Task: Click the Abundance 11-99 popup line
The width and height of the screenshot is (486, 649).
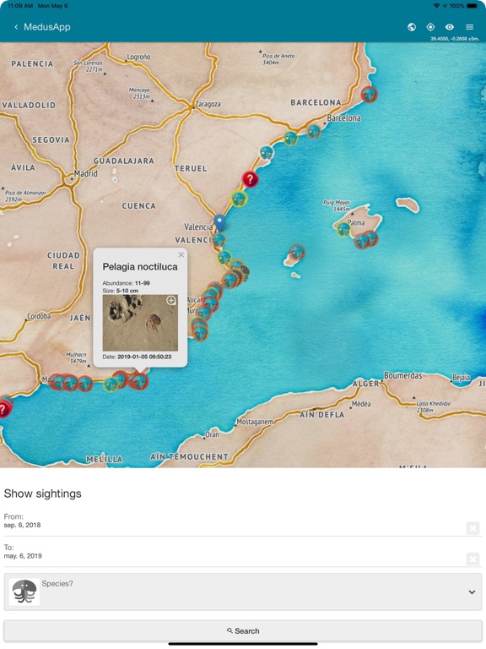Action: (126, 283)
